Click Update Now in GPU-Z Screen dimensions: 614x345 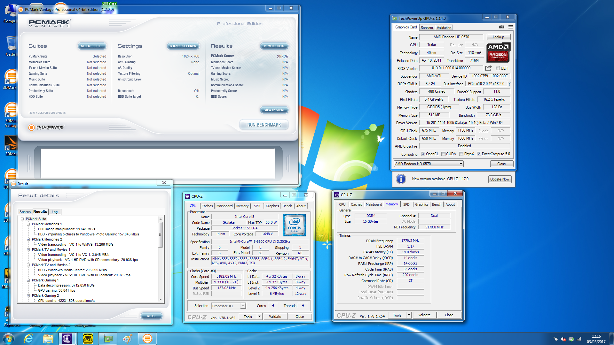(500, 179)
